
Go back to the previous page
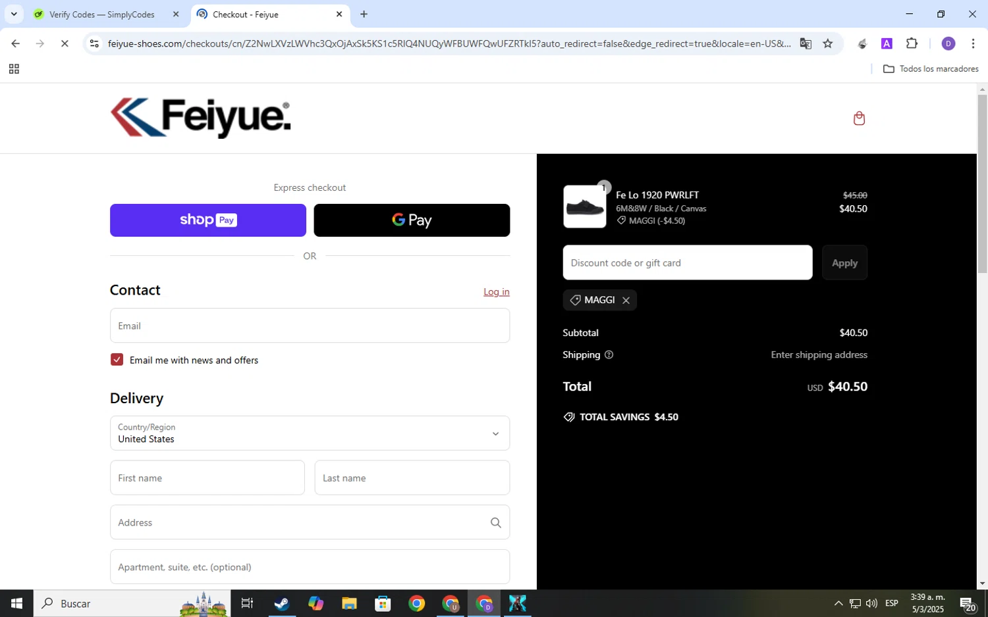[x=15, y=43]
